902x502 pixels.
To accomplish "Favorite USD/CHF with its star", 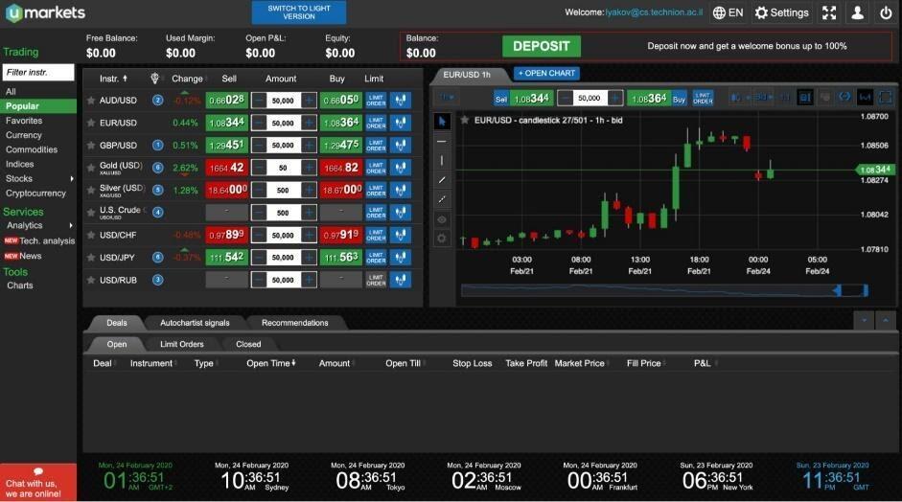I will coord(91,235).
